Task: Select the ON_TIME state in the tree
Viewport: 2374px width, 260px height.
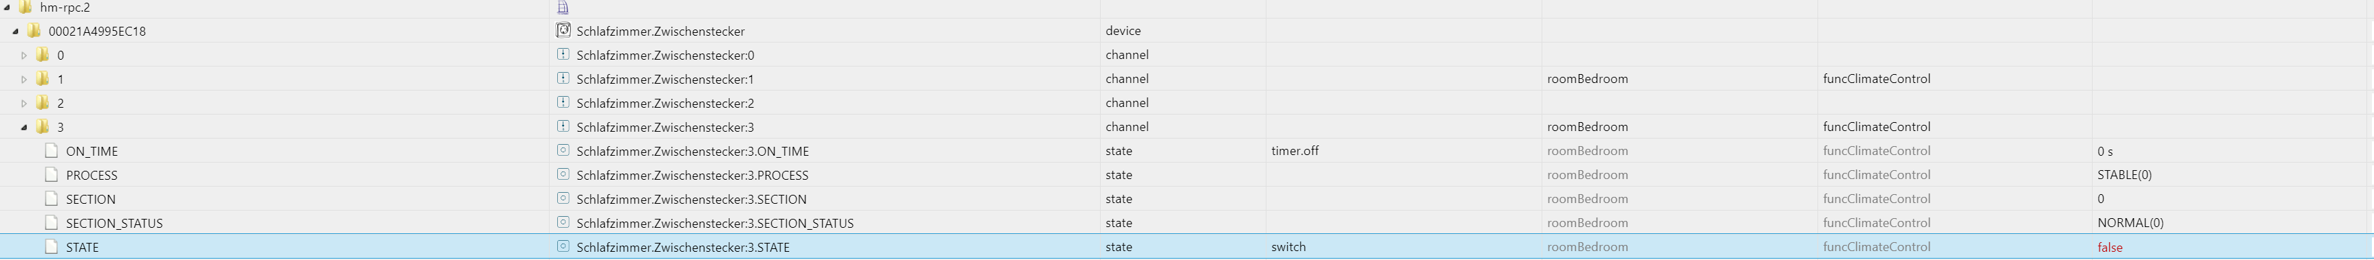Action: click(x=91, y=152)
